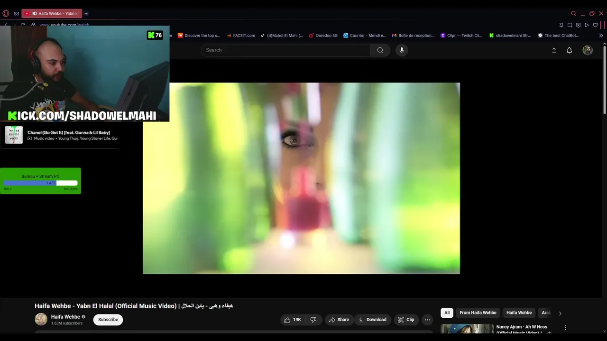Dislike the video with thumbs down
Image resolution: width=607 pixels, height=341 pixels.
(x=313, y=320)
